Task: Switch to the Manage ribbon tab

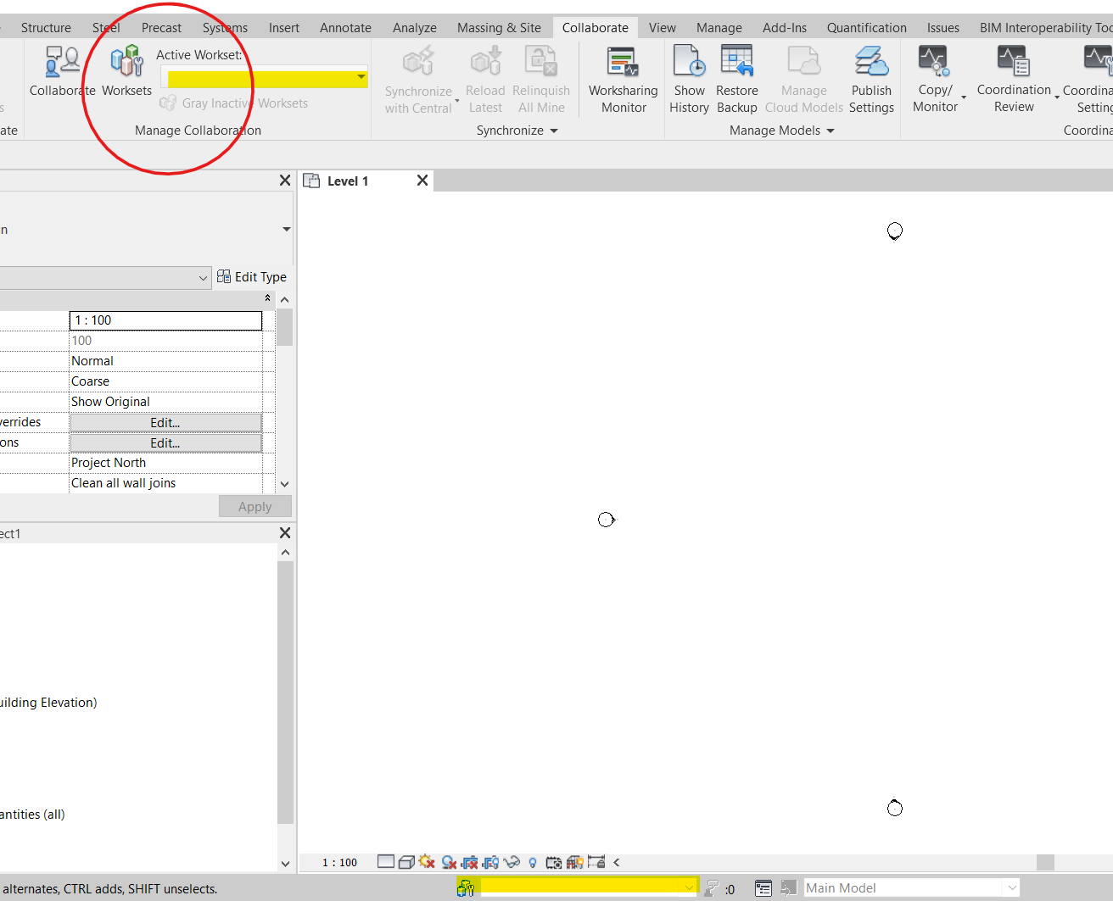Action: 719,27
